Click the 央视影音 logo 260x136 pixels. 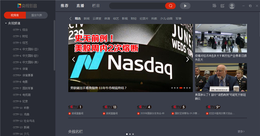click(27, 6)
